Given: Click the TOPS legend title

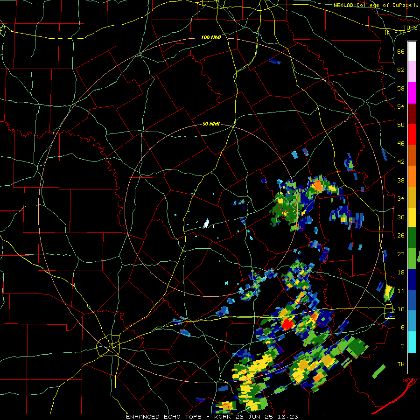Looking at the screenshot, I should [x=410, y=28].
